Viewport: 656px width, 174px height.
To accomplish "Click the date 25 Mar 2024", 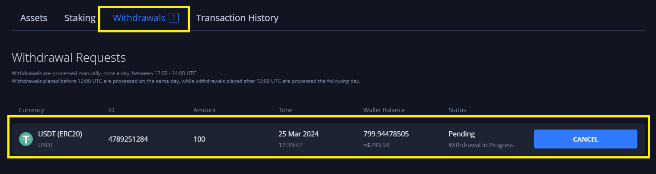I will pyautogui.click(x=298, y=134).
